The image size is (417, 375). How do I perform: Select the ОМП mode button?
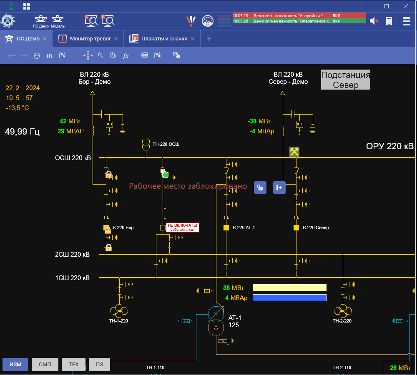point(45,364)
